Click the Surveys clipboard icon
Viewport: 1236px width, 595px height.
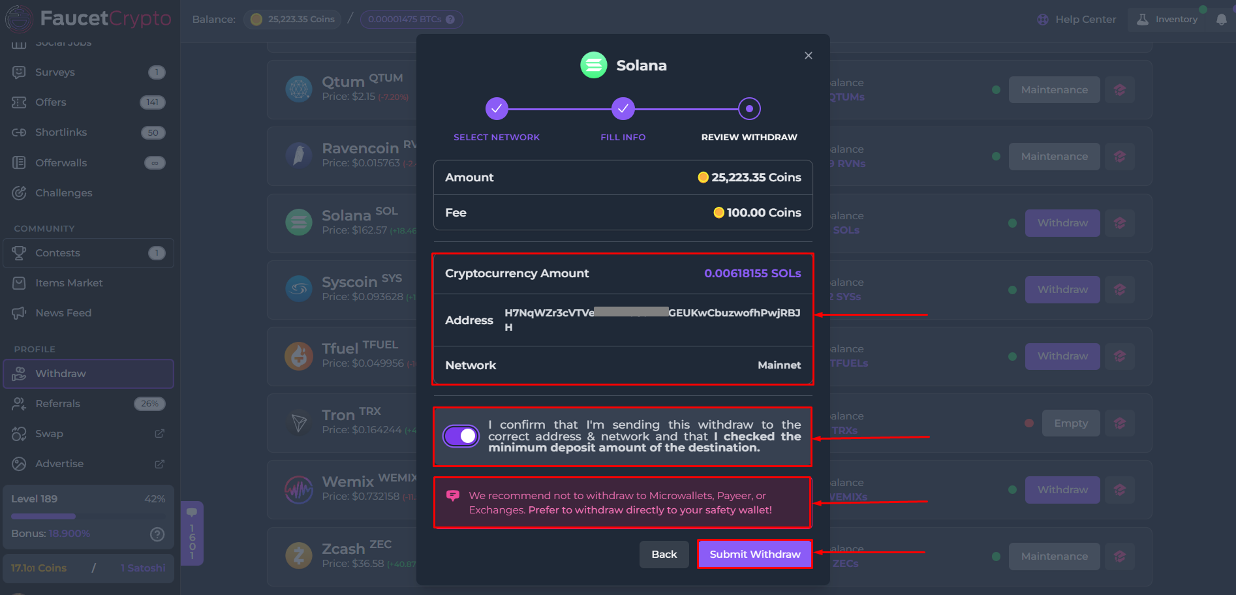pos(19,72)
